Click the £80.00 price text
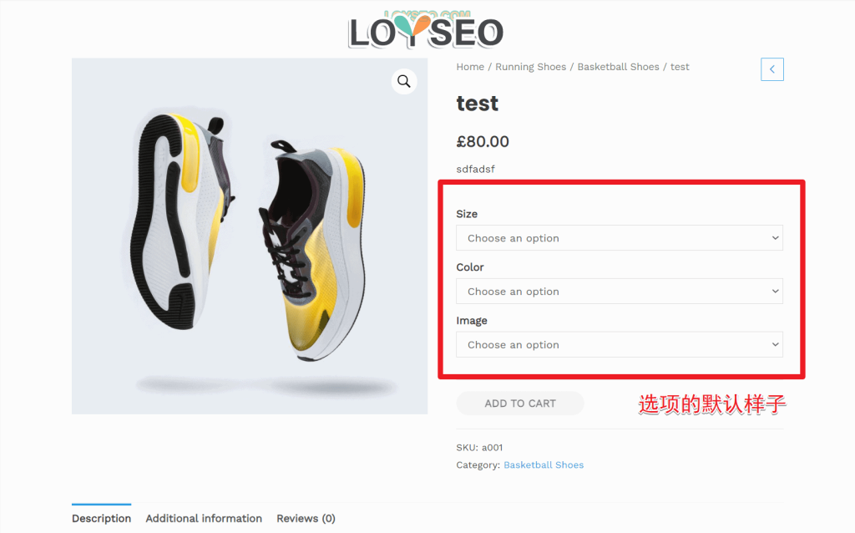 click(483, 142)
